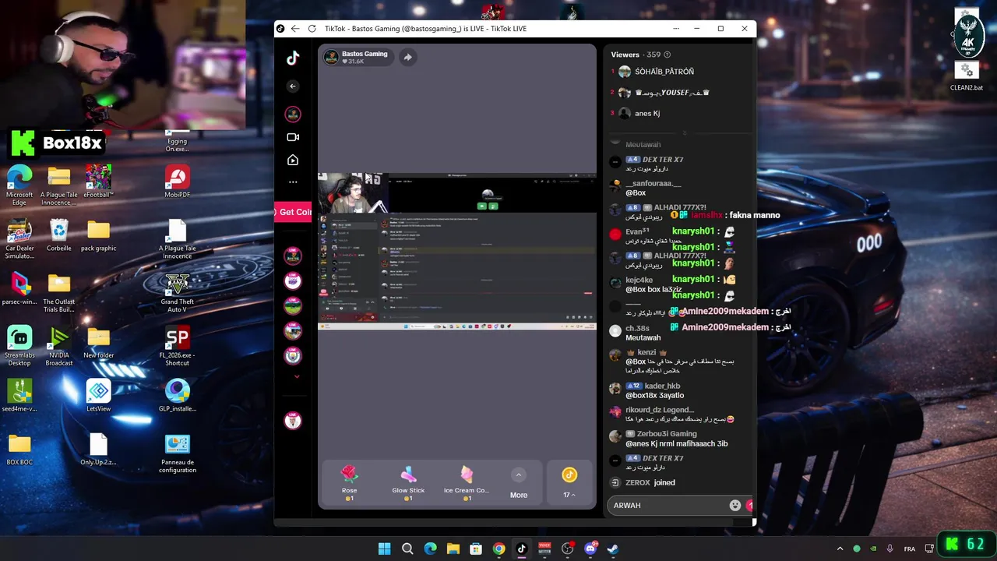Image resolution: width=997 pixels, height=561 pixels.
Task: Select the pack graphic folder
Action: point(98,235)
